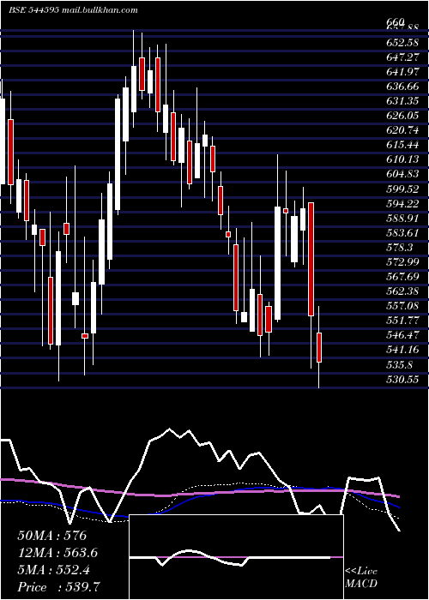
Task: Click the 583.61 price axis label
Action: coord(402,233)
